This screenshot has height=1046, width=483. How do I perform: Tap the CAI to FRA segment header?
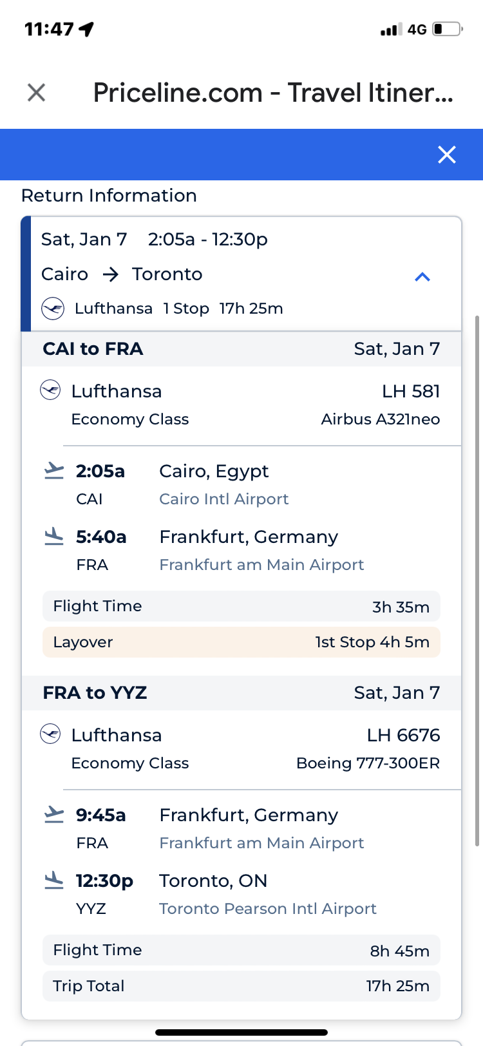(x=241, y=349)
